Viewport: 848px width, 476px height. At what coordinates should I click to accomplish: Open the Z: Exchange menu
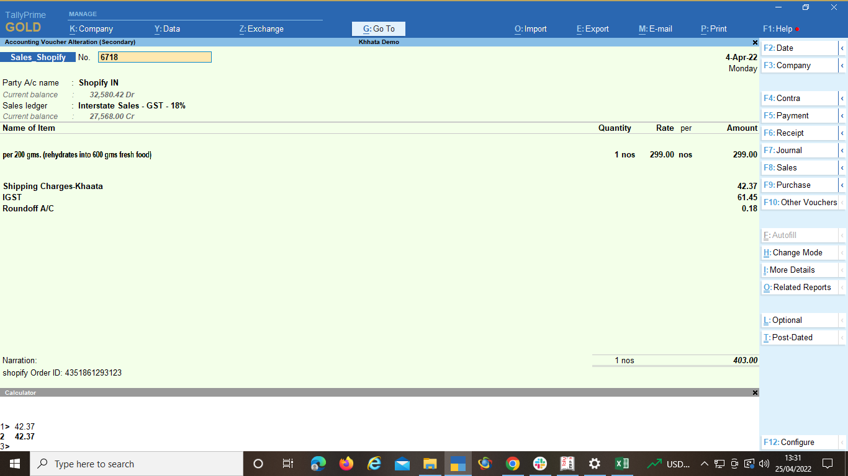pos(261,29)
